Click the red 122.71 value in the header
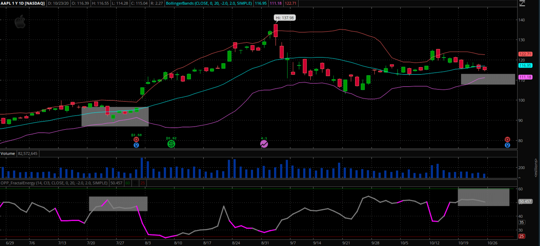The image size is (540, 246). [291, 3]
